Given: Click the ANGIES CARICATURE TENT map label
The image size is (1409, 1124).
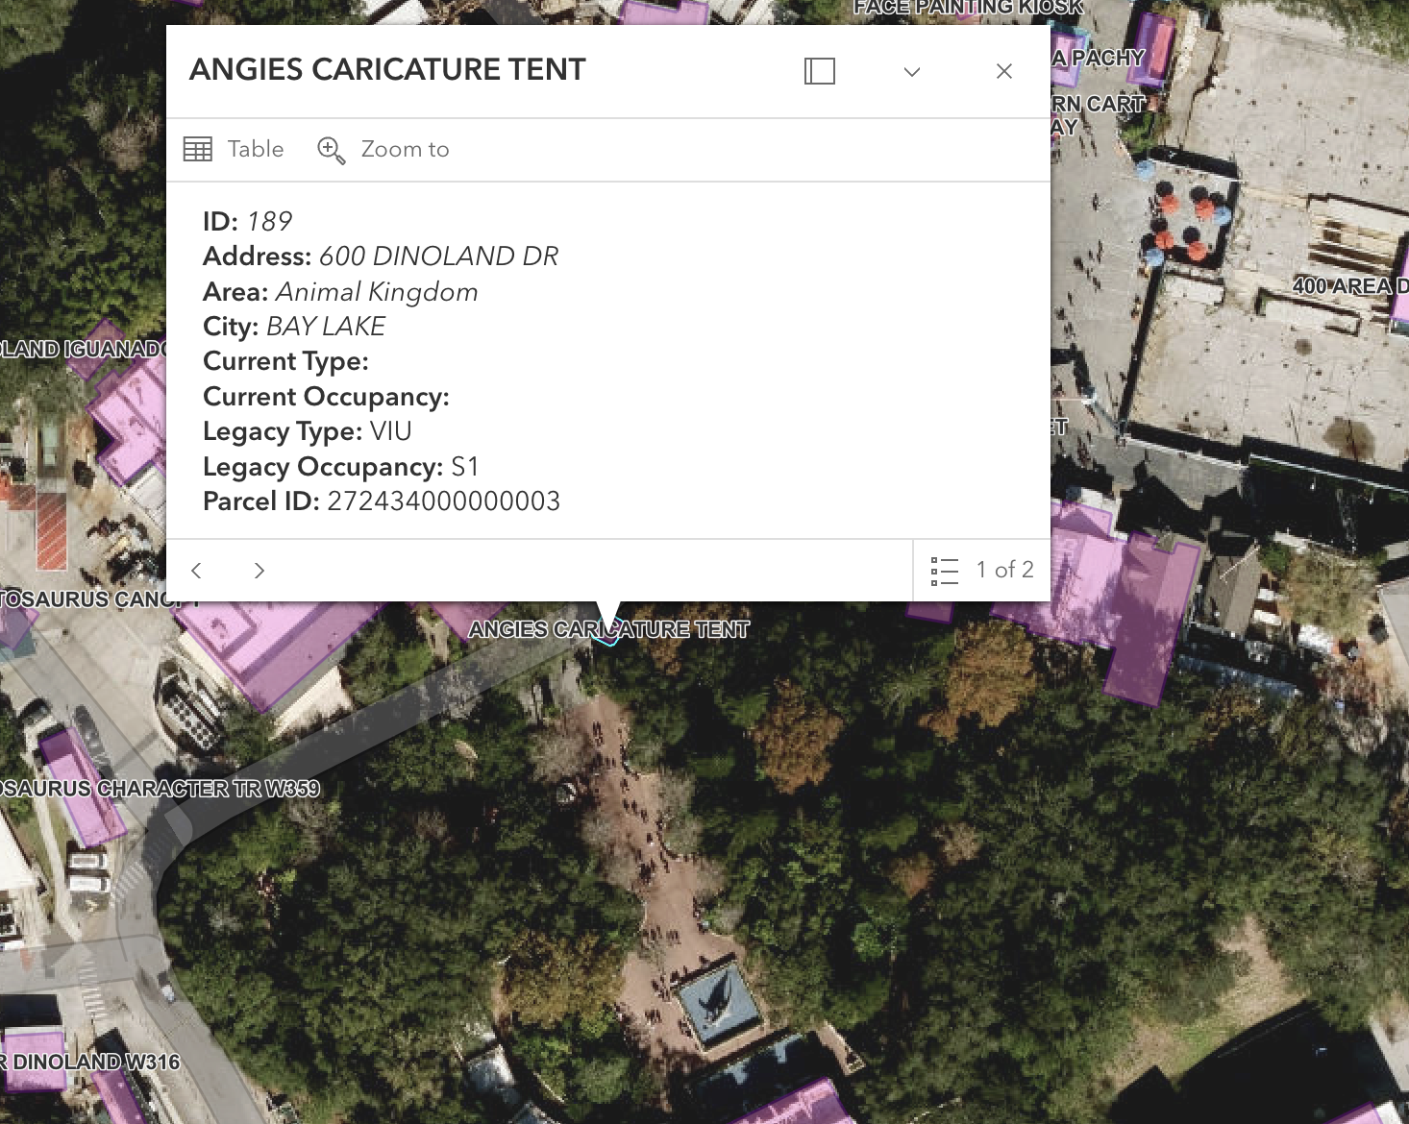Looking at the screenshot, I should 608,630.
